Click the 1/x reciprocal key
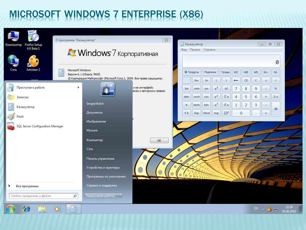This screenshot has height=230, width=306. pyautogui.click(x=276, y=97)
